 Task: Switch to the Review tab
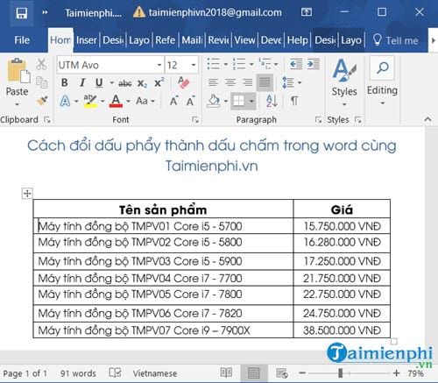tap(218, 40)
